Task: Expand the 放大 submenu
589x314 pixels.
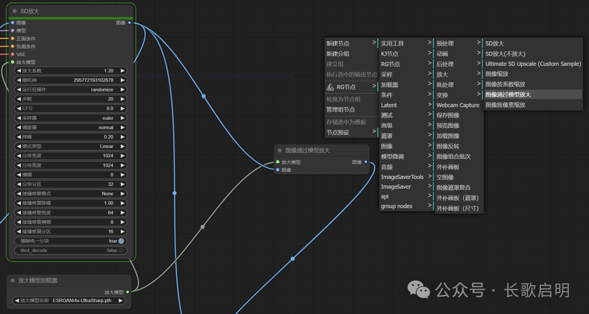Action: [x=459, y=74]
